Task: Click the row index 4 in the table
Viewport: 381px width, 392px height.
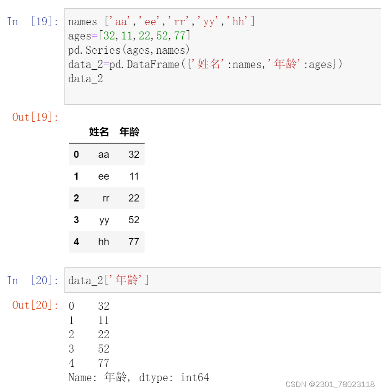Action: point(76,242)
